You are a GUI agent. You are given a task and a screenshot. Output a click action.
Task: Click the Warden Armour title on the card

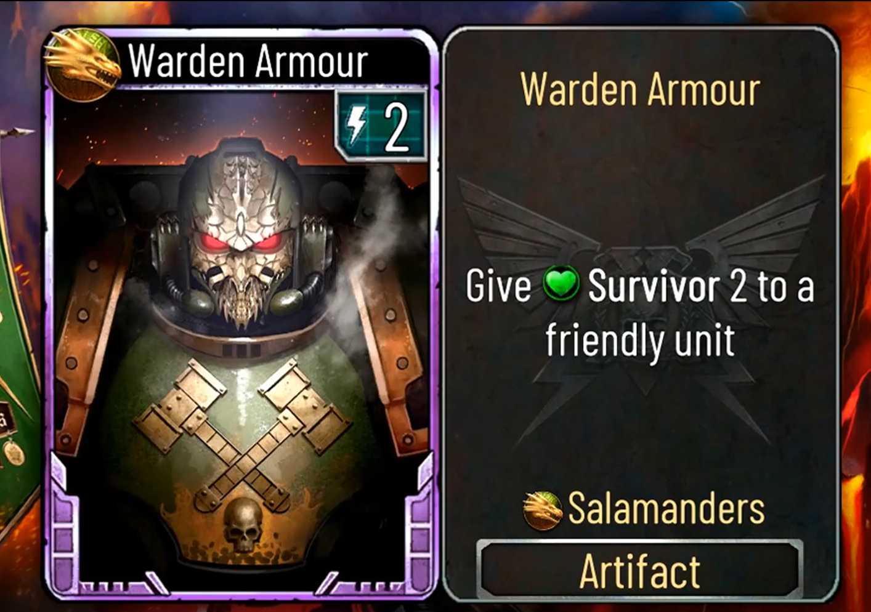click(x=248, y=60)
